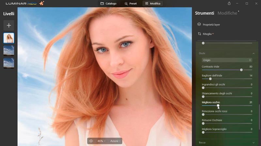This screenshot has height=146, width=261.
Task: Click the Bocca section label
Action: click(x=202, y=142)
